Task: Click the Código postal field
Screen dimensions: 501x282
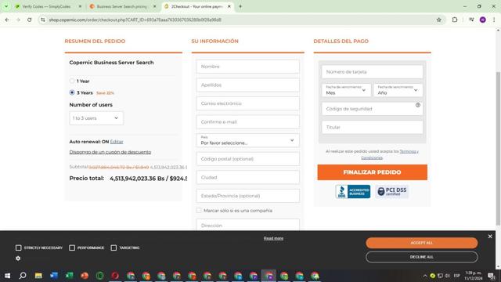Action: pos(248,159)
